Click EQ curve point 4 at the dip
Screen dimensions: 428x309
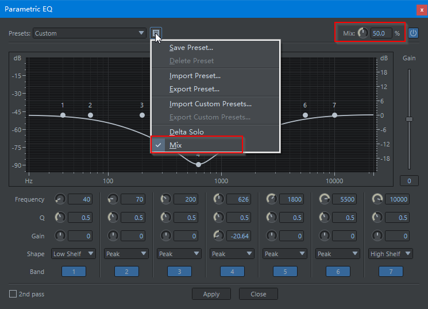click(x=198, y=165)
